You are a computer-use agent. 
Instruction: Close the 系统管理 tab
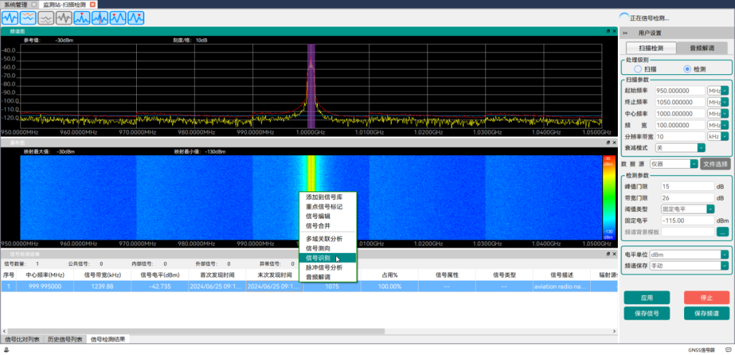pos(34,4)
